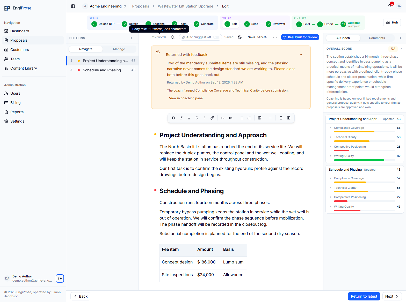The height and width of the screenshot is (302, 406).
Task: Insert an image from the toolbar
Action: [x=289, y=118]
